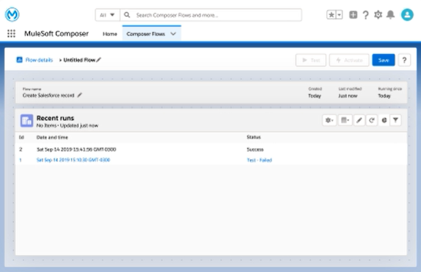Click the Recent runs list icon

click(27, 121)
